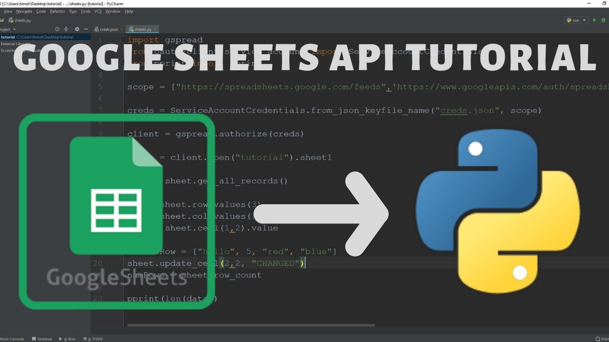This screenshot has height=342, width=609.
Task: Open the Code menu
Action: 41,11
